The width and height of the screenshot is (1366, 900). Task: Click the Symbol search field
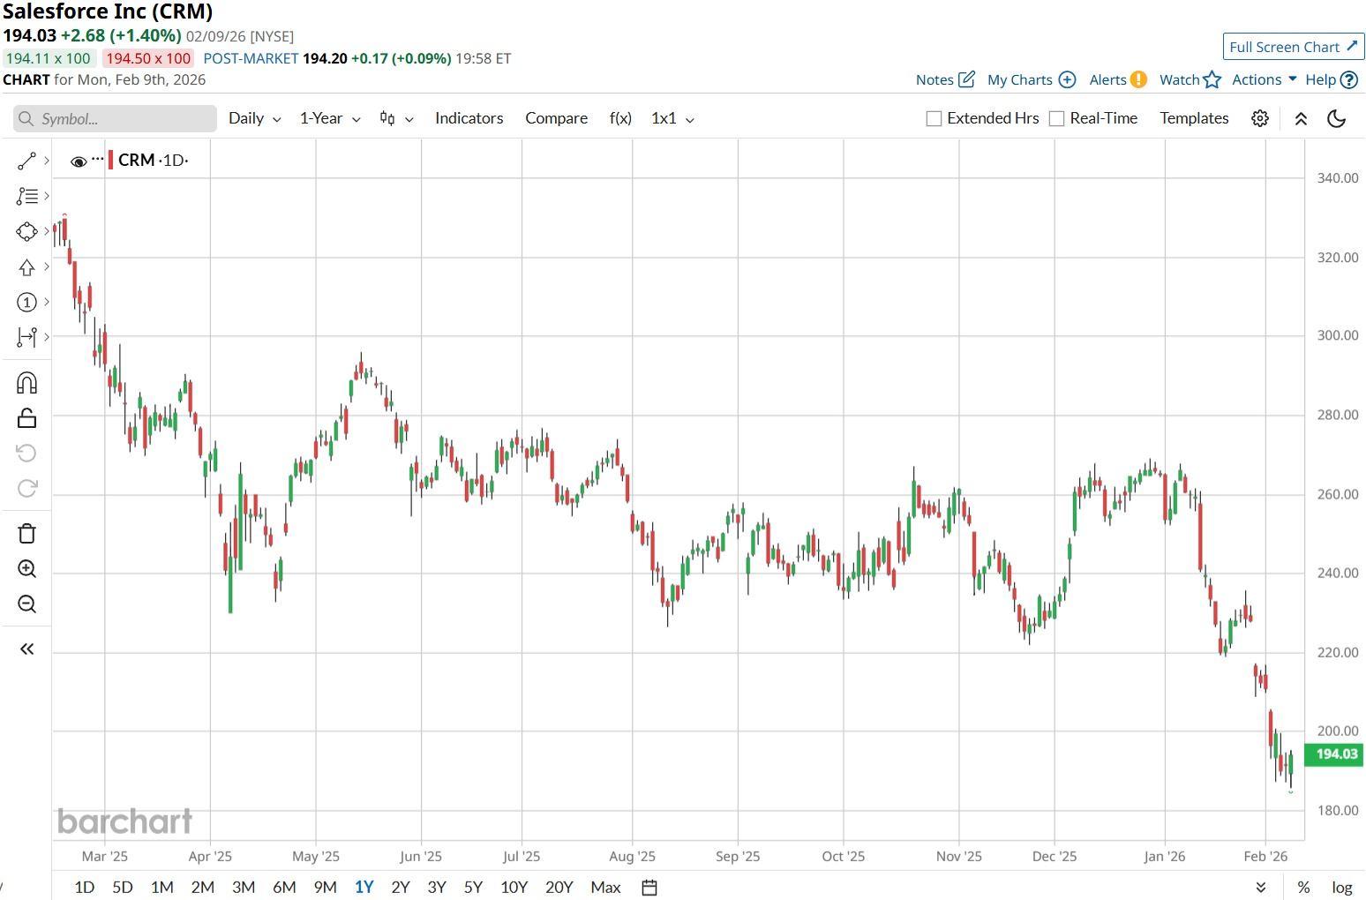115,119
